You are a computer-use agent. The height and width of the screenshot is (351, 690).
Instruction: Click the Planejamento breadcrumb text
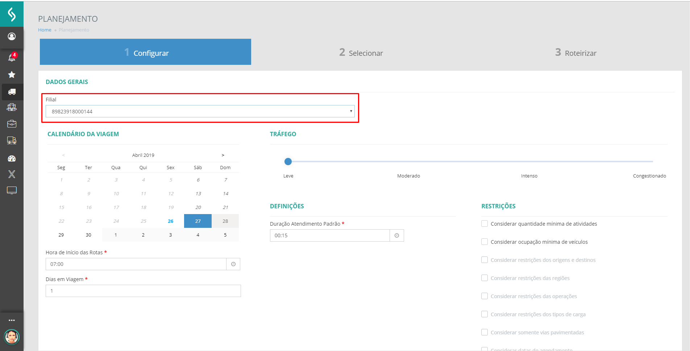[x=74, y=30]
